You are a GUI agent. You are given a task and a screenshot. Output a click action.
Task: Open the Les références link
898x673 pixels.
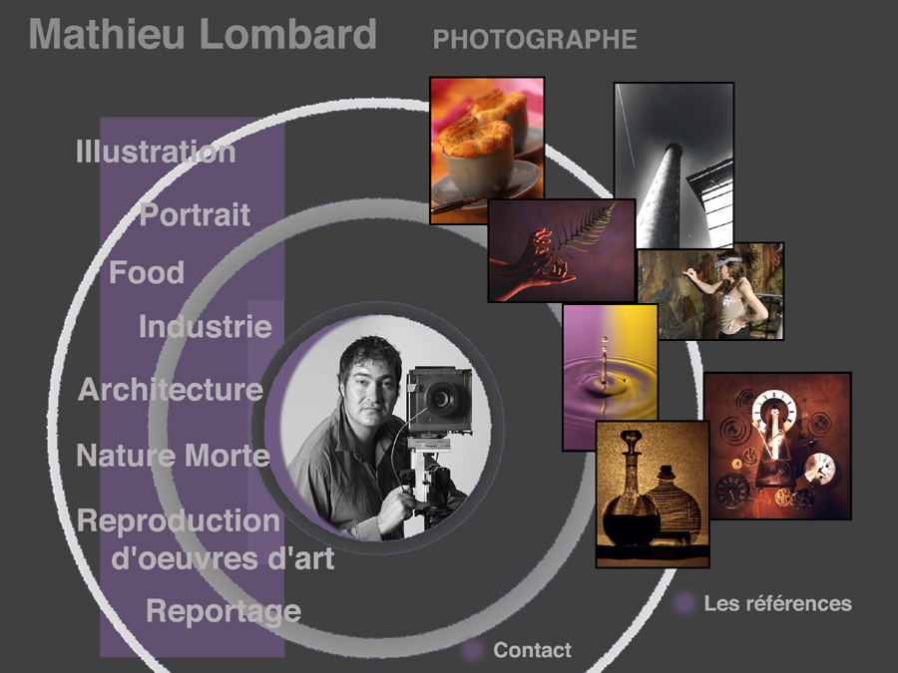coord(777,603)
